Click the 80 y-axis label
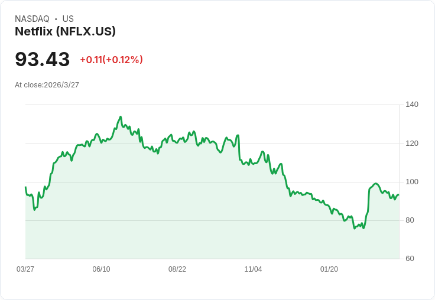 (410, 220)
